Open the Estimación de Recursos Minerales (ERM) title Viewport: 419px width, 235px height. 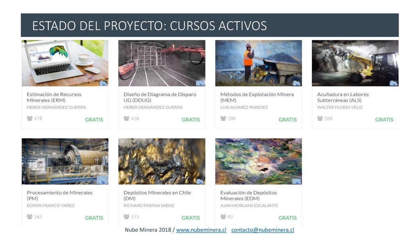click(54, 97)
